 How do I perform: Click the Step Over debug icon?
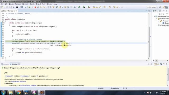(x=44, y=7)
